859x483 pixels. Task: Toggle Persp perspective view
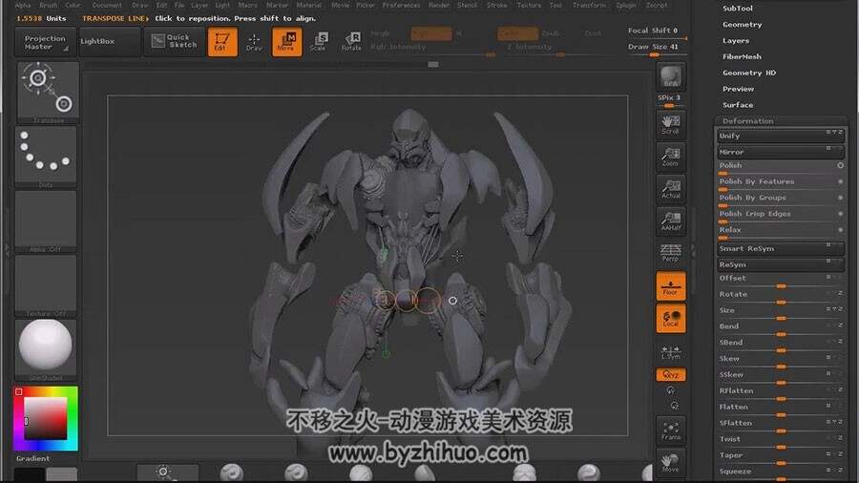tap(671, 253)
